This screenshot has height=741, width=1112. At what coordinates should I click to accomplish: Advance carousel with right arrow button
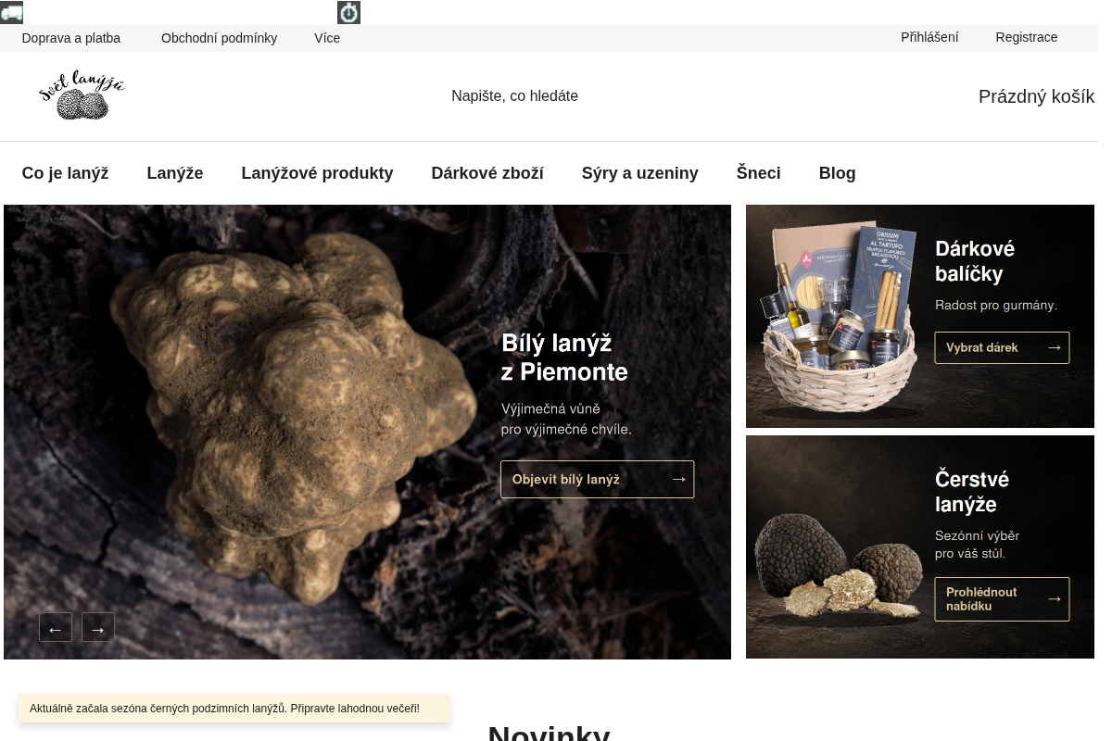98,627
